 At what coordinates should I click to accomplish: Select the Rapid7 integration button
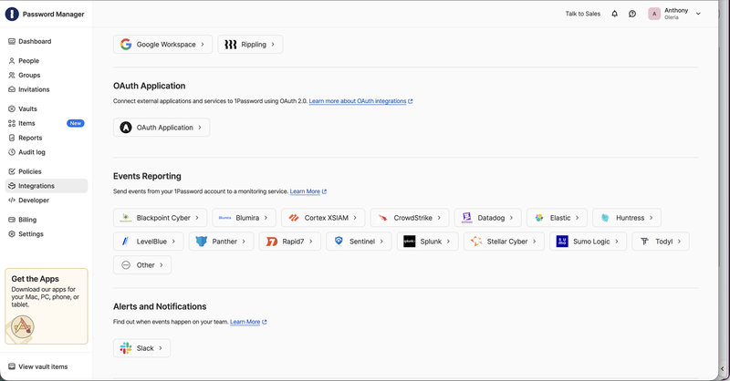289,242
